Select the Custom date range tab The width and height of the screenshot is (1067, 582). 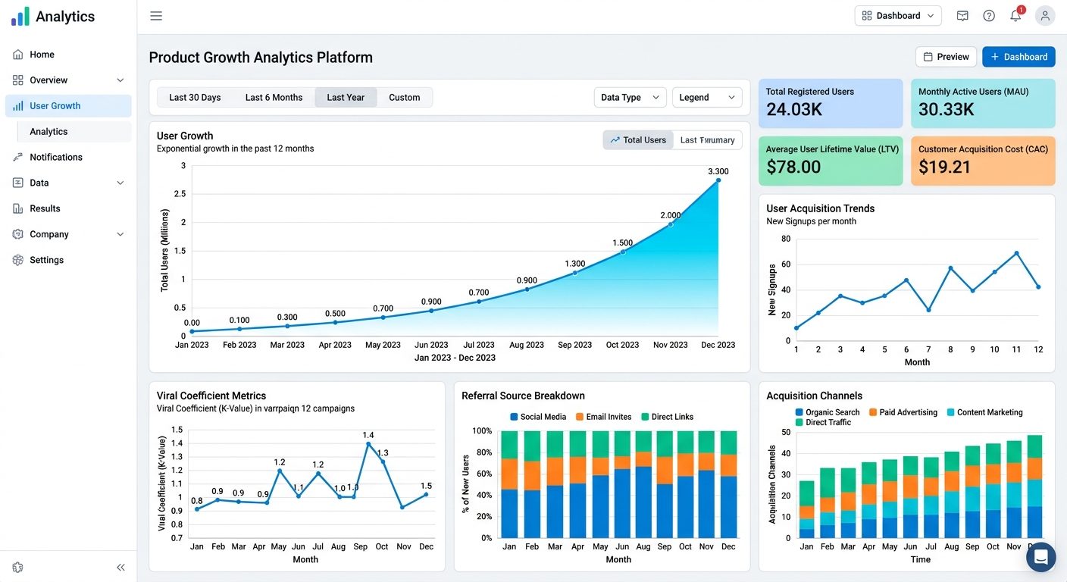click(405, 97)
